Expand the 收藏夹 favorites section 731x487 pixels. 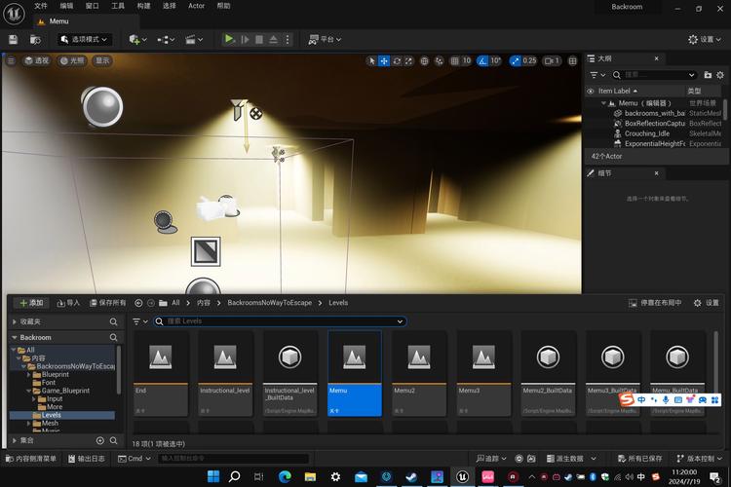(x=15, y=321)
